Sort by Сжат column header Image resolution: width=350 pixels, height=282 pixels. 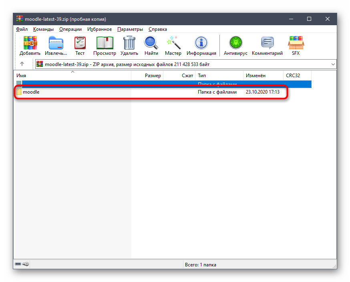(179, 75)
